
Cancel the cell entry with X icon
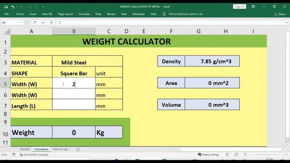click(35, 23)
